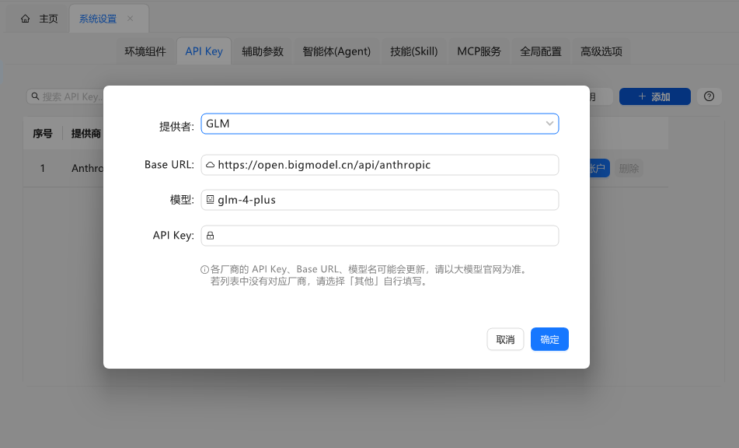The height and width of the screenshot is (448, 739).
Task: Click the info icon beside the hint text
Action: [205, 270]
